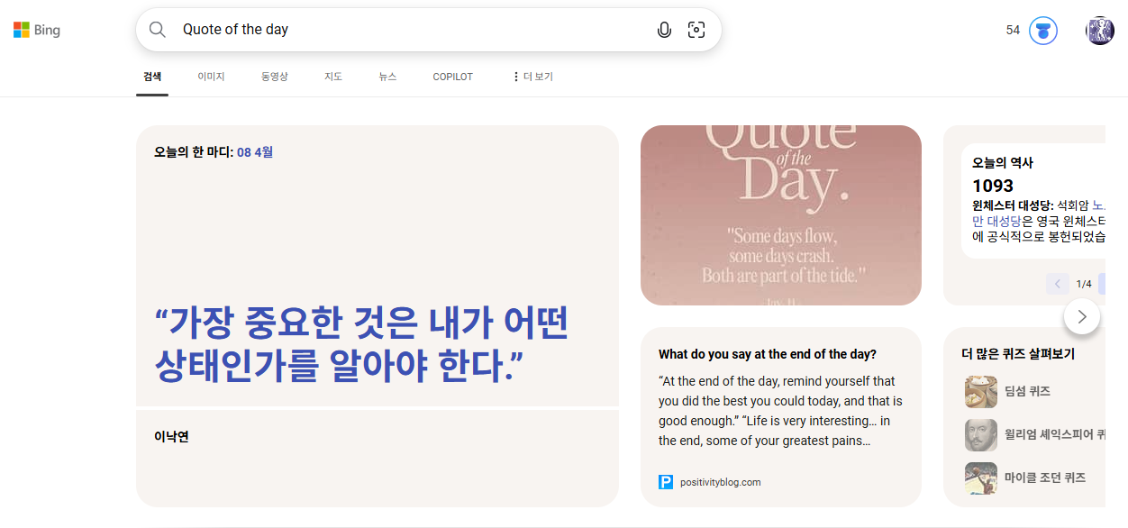Activate microphone voice search

pos(664,30)
